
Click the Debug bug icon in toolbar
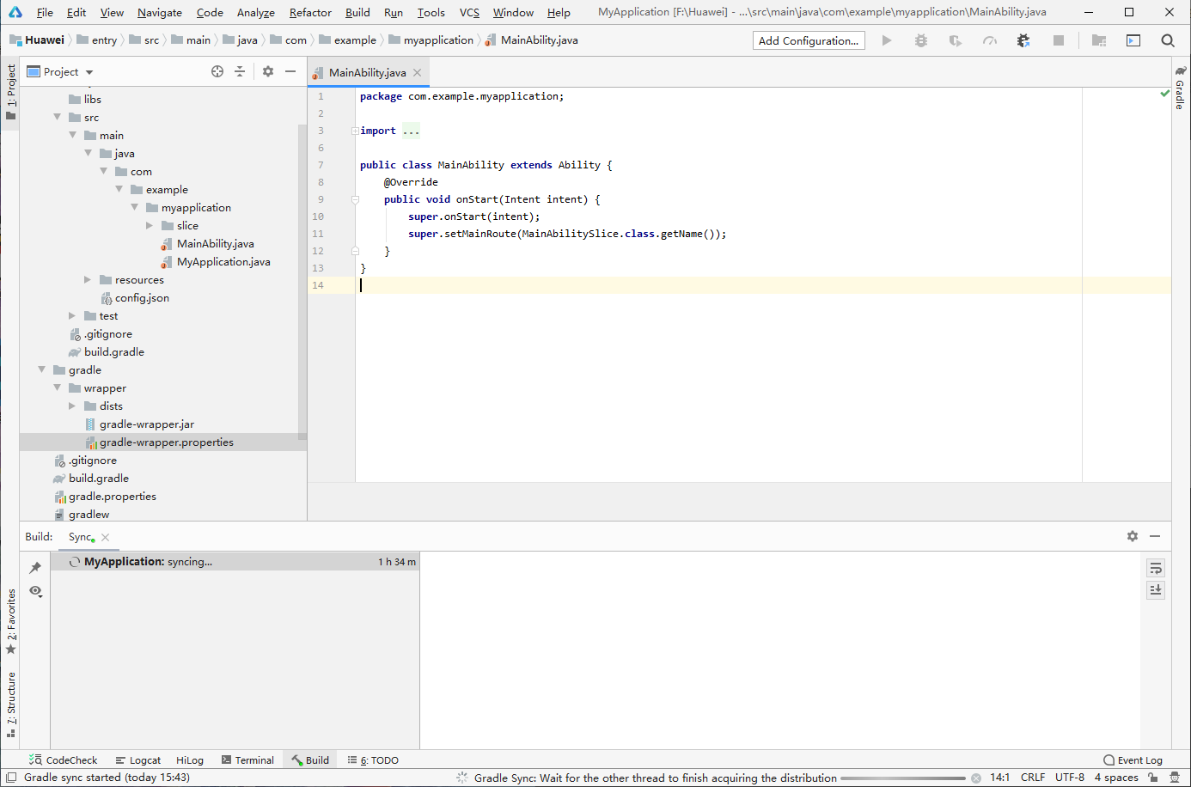[921, 40]
